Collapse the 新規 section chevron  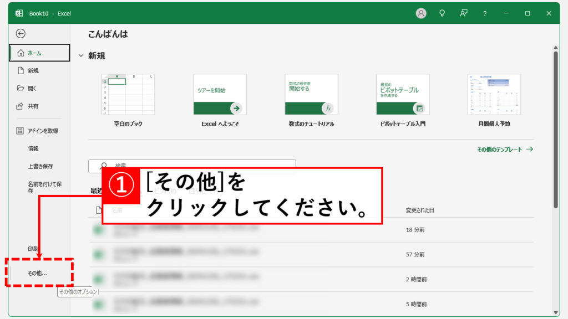[81, 56]
